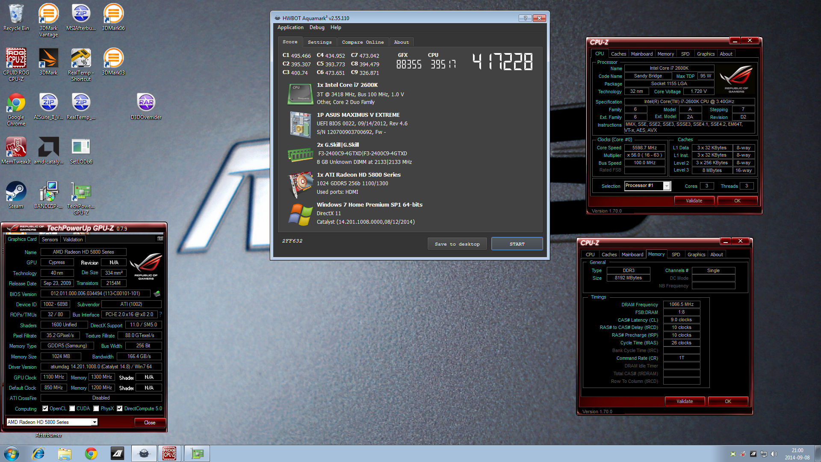Open the Google Chrome desktop icon
821x462 pixels.
[x=16, y=110]
